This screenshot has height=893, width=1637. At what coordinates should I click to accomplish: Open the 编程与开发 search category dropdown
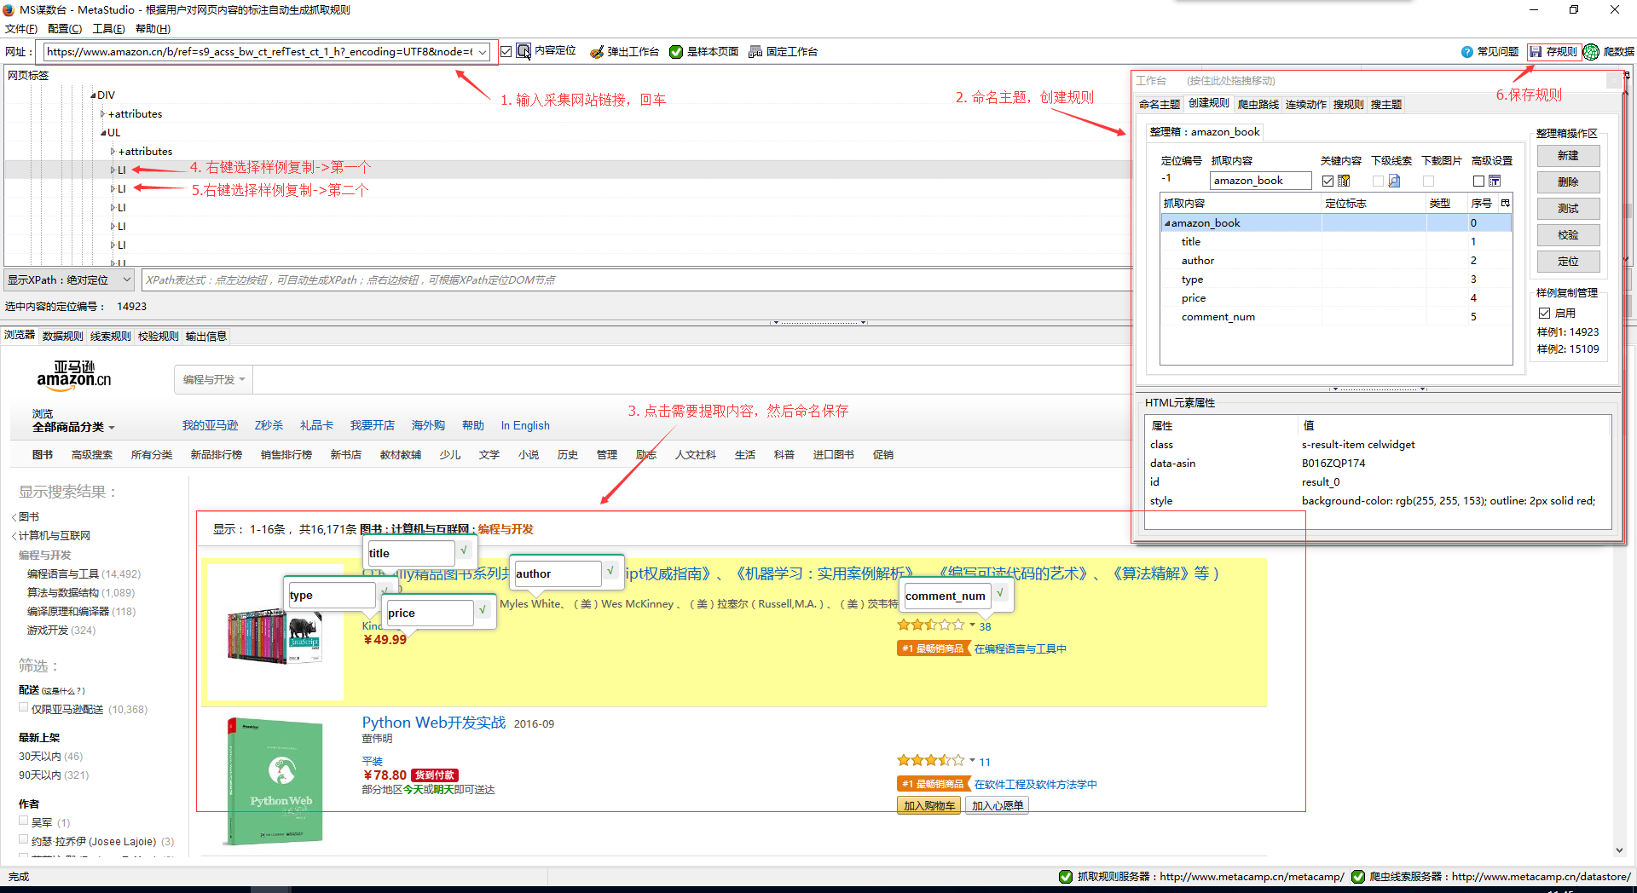tap(214, 380)
